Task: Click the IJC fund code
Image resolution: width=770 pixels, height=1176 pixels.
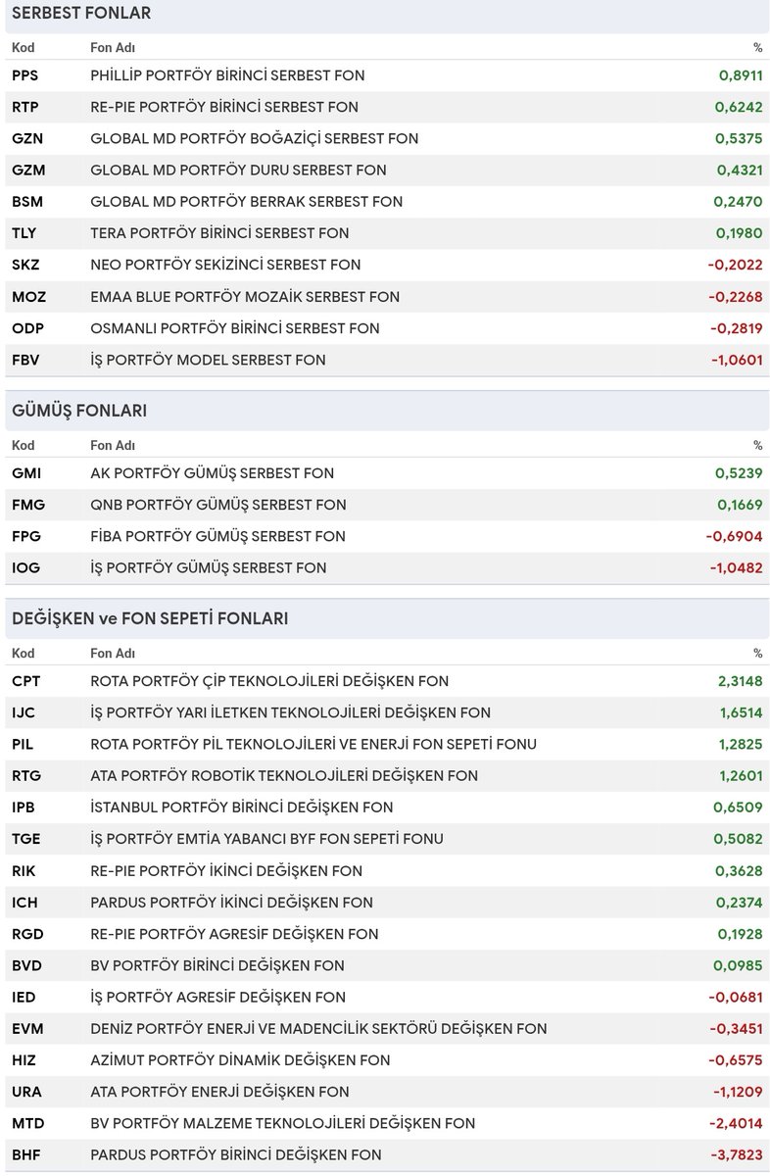Action: click(24, 712)
